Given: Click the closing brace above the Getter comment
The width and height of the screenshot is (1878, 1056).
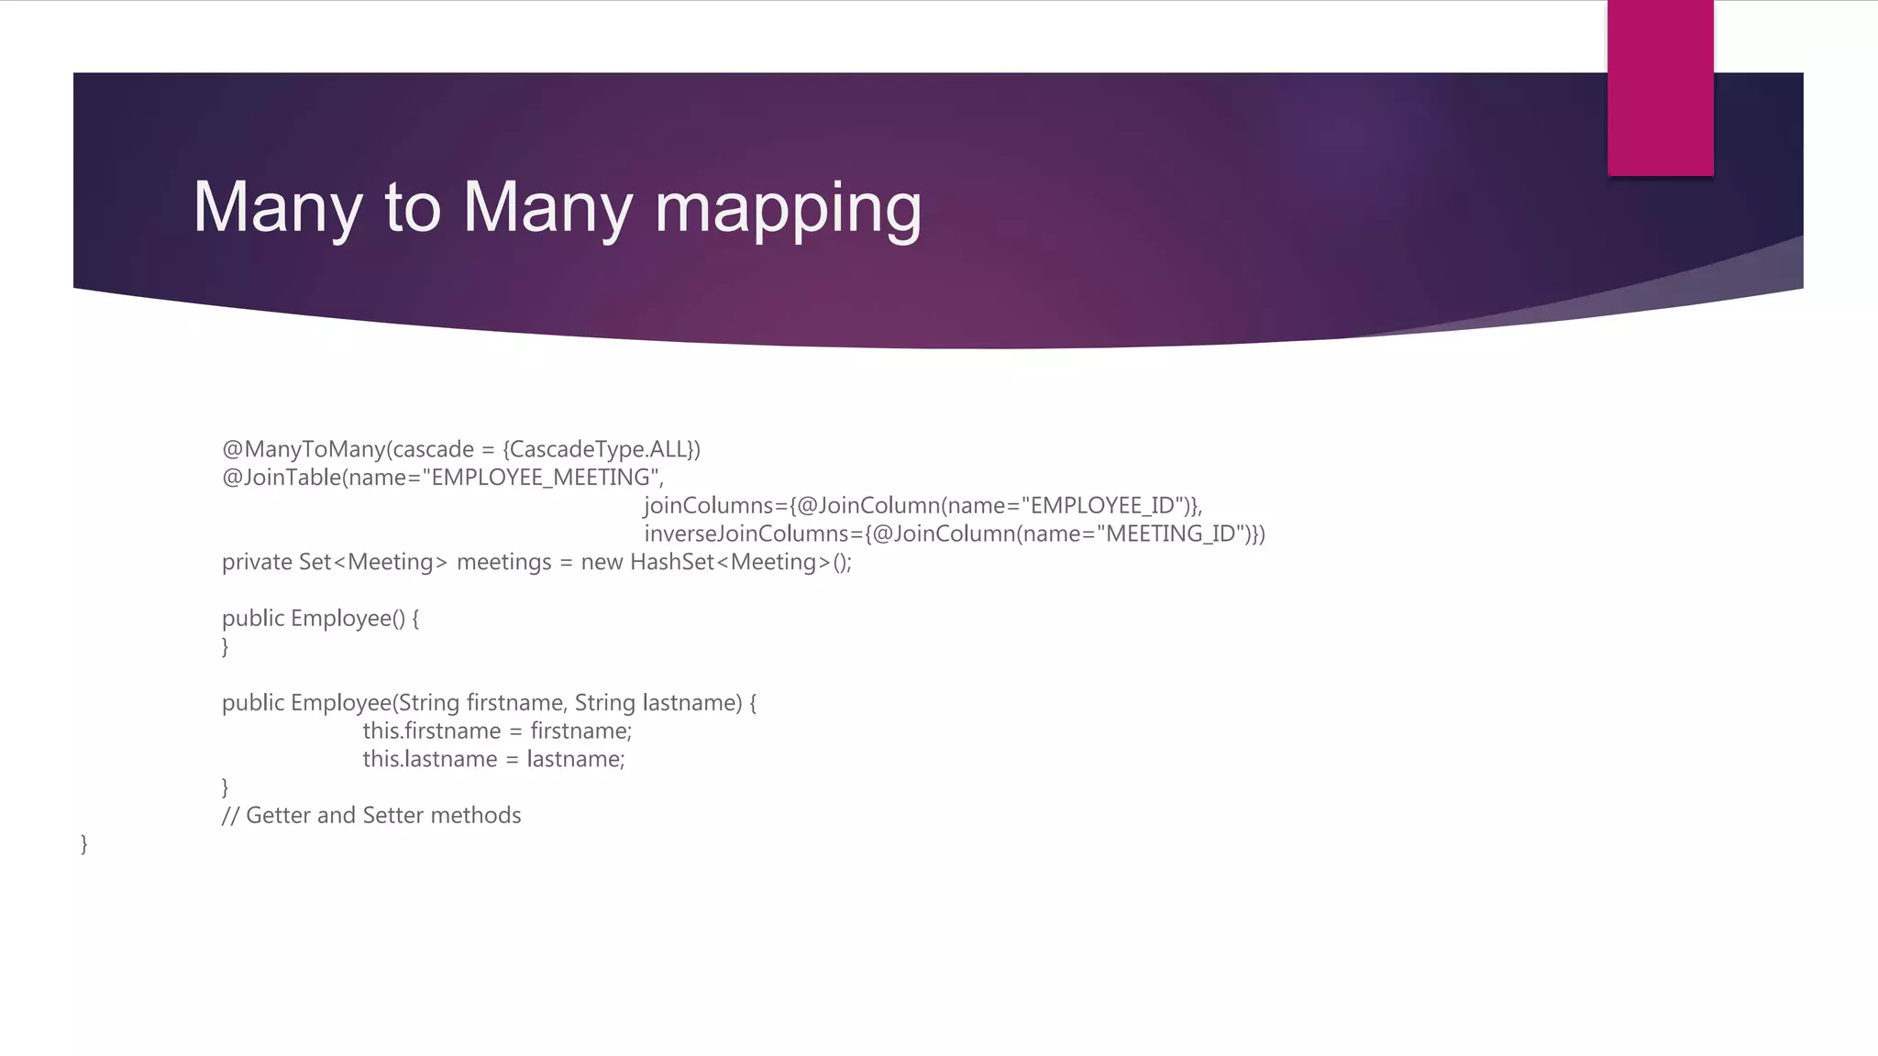Looking at the screenshot, I should click(x=226, y=787).
